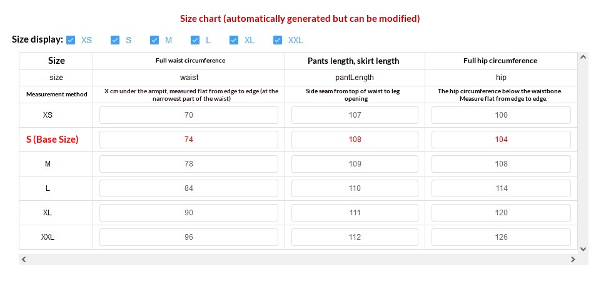596x281 pixels.
Task: Click the horizontal scrollbar track under table
Action: (298, 259)
